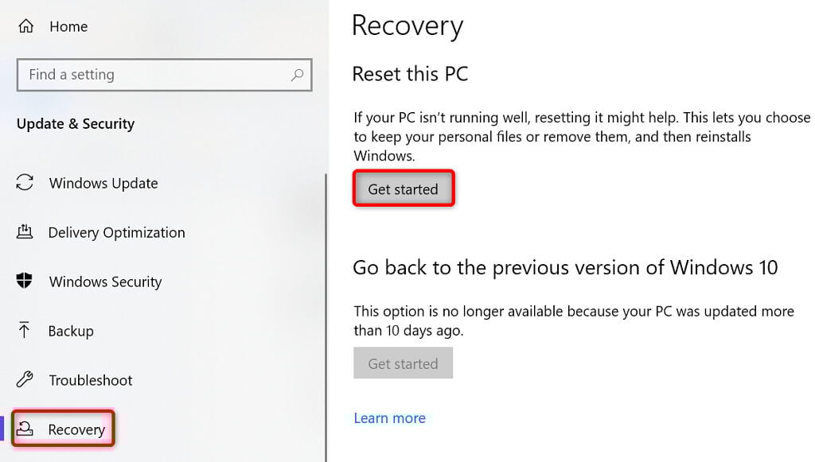Open Windows Security settings label
815x462 pixels.
click(x=105, y=281)
